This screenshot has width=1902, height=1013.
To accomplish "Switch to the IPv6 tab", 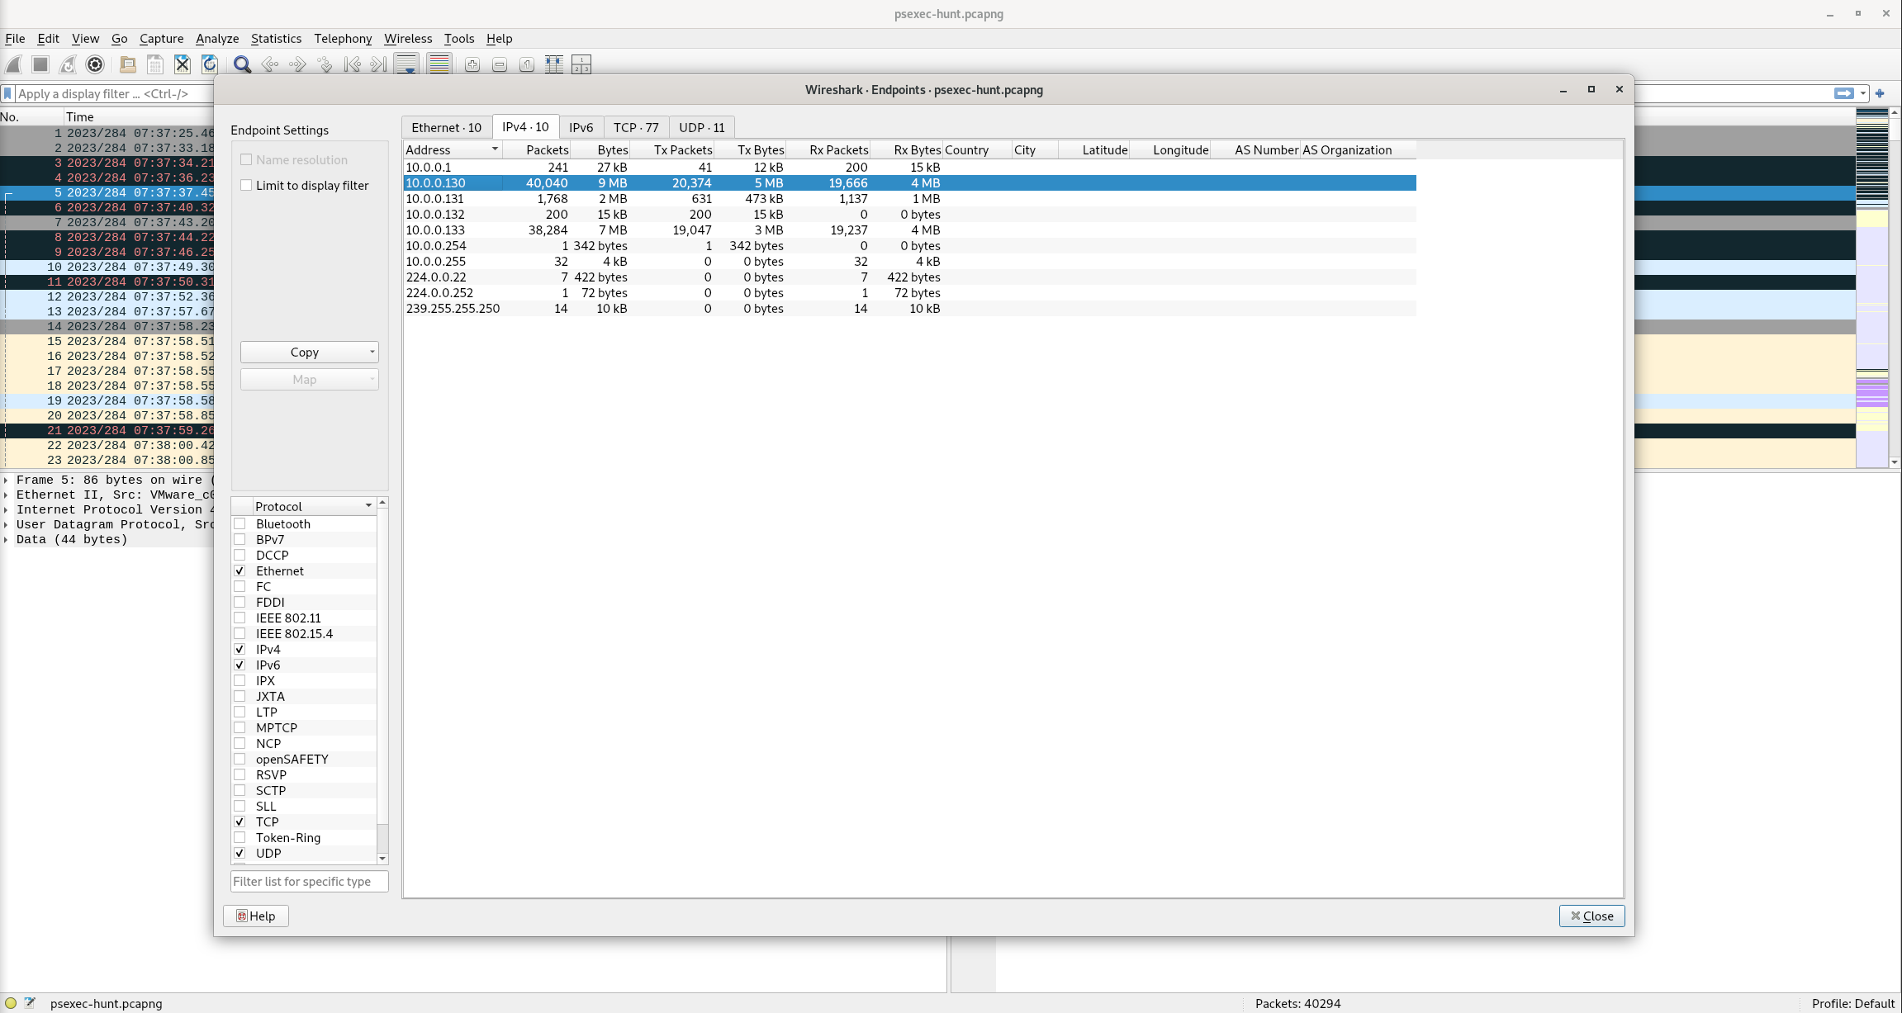I will (581, 127).
